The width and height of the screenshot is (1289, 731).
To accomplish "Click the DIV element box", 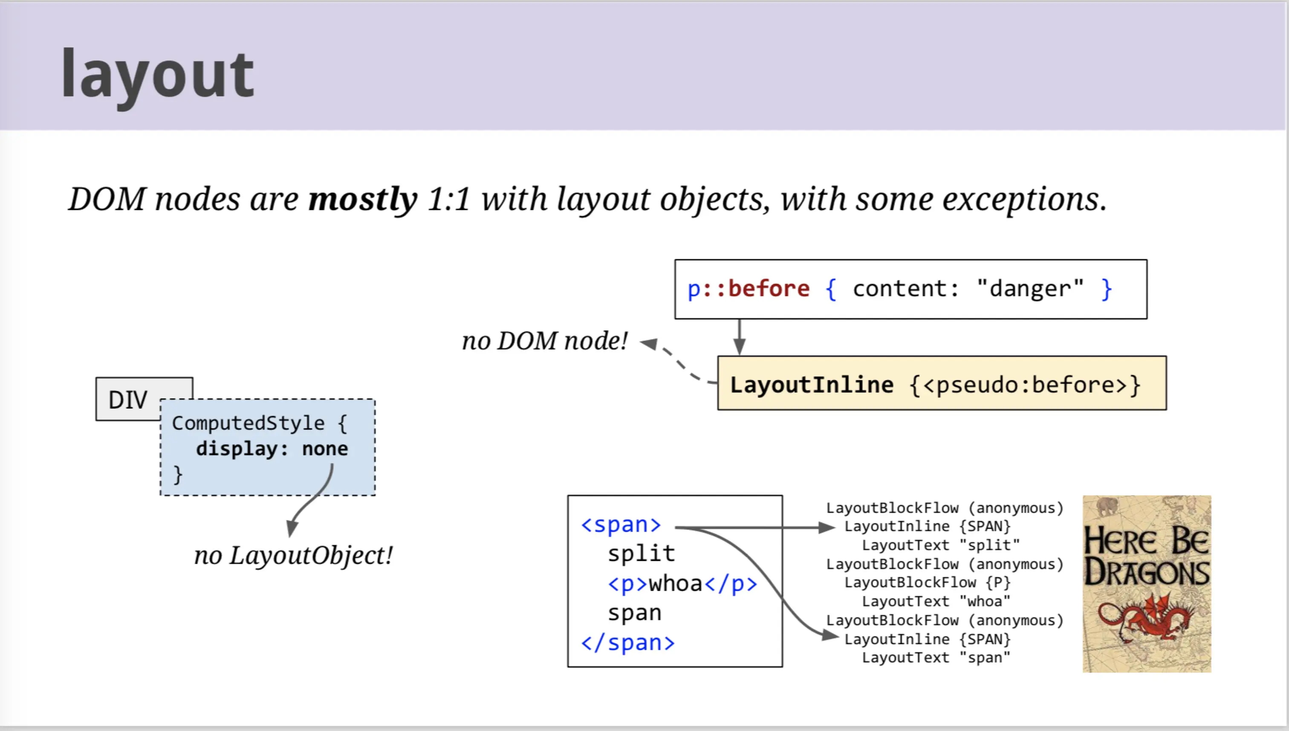I will point(128,399).
